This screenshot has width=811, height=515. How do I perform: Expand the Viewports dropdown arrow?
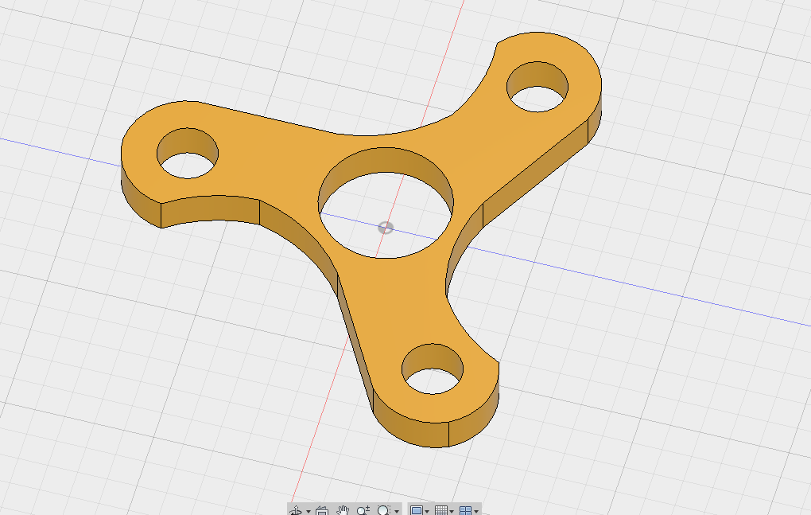tap(476, 511)
